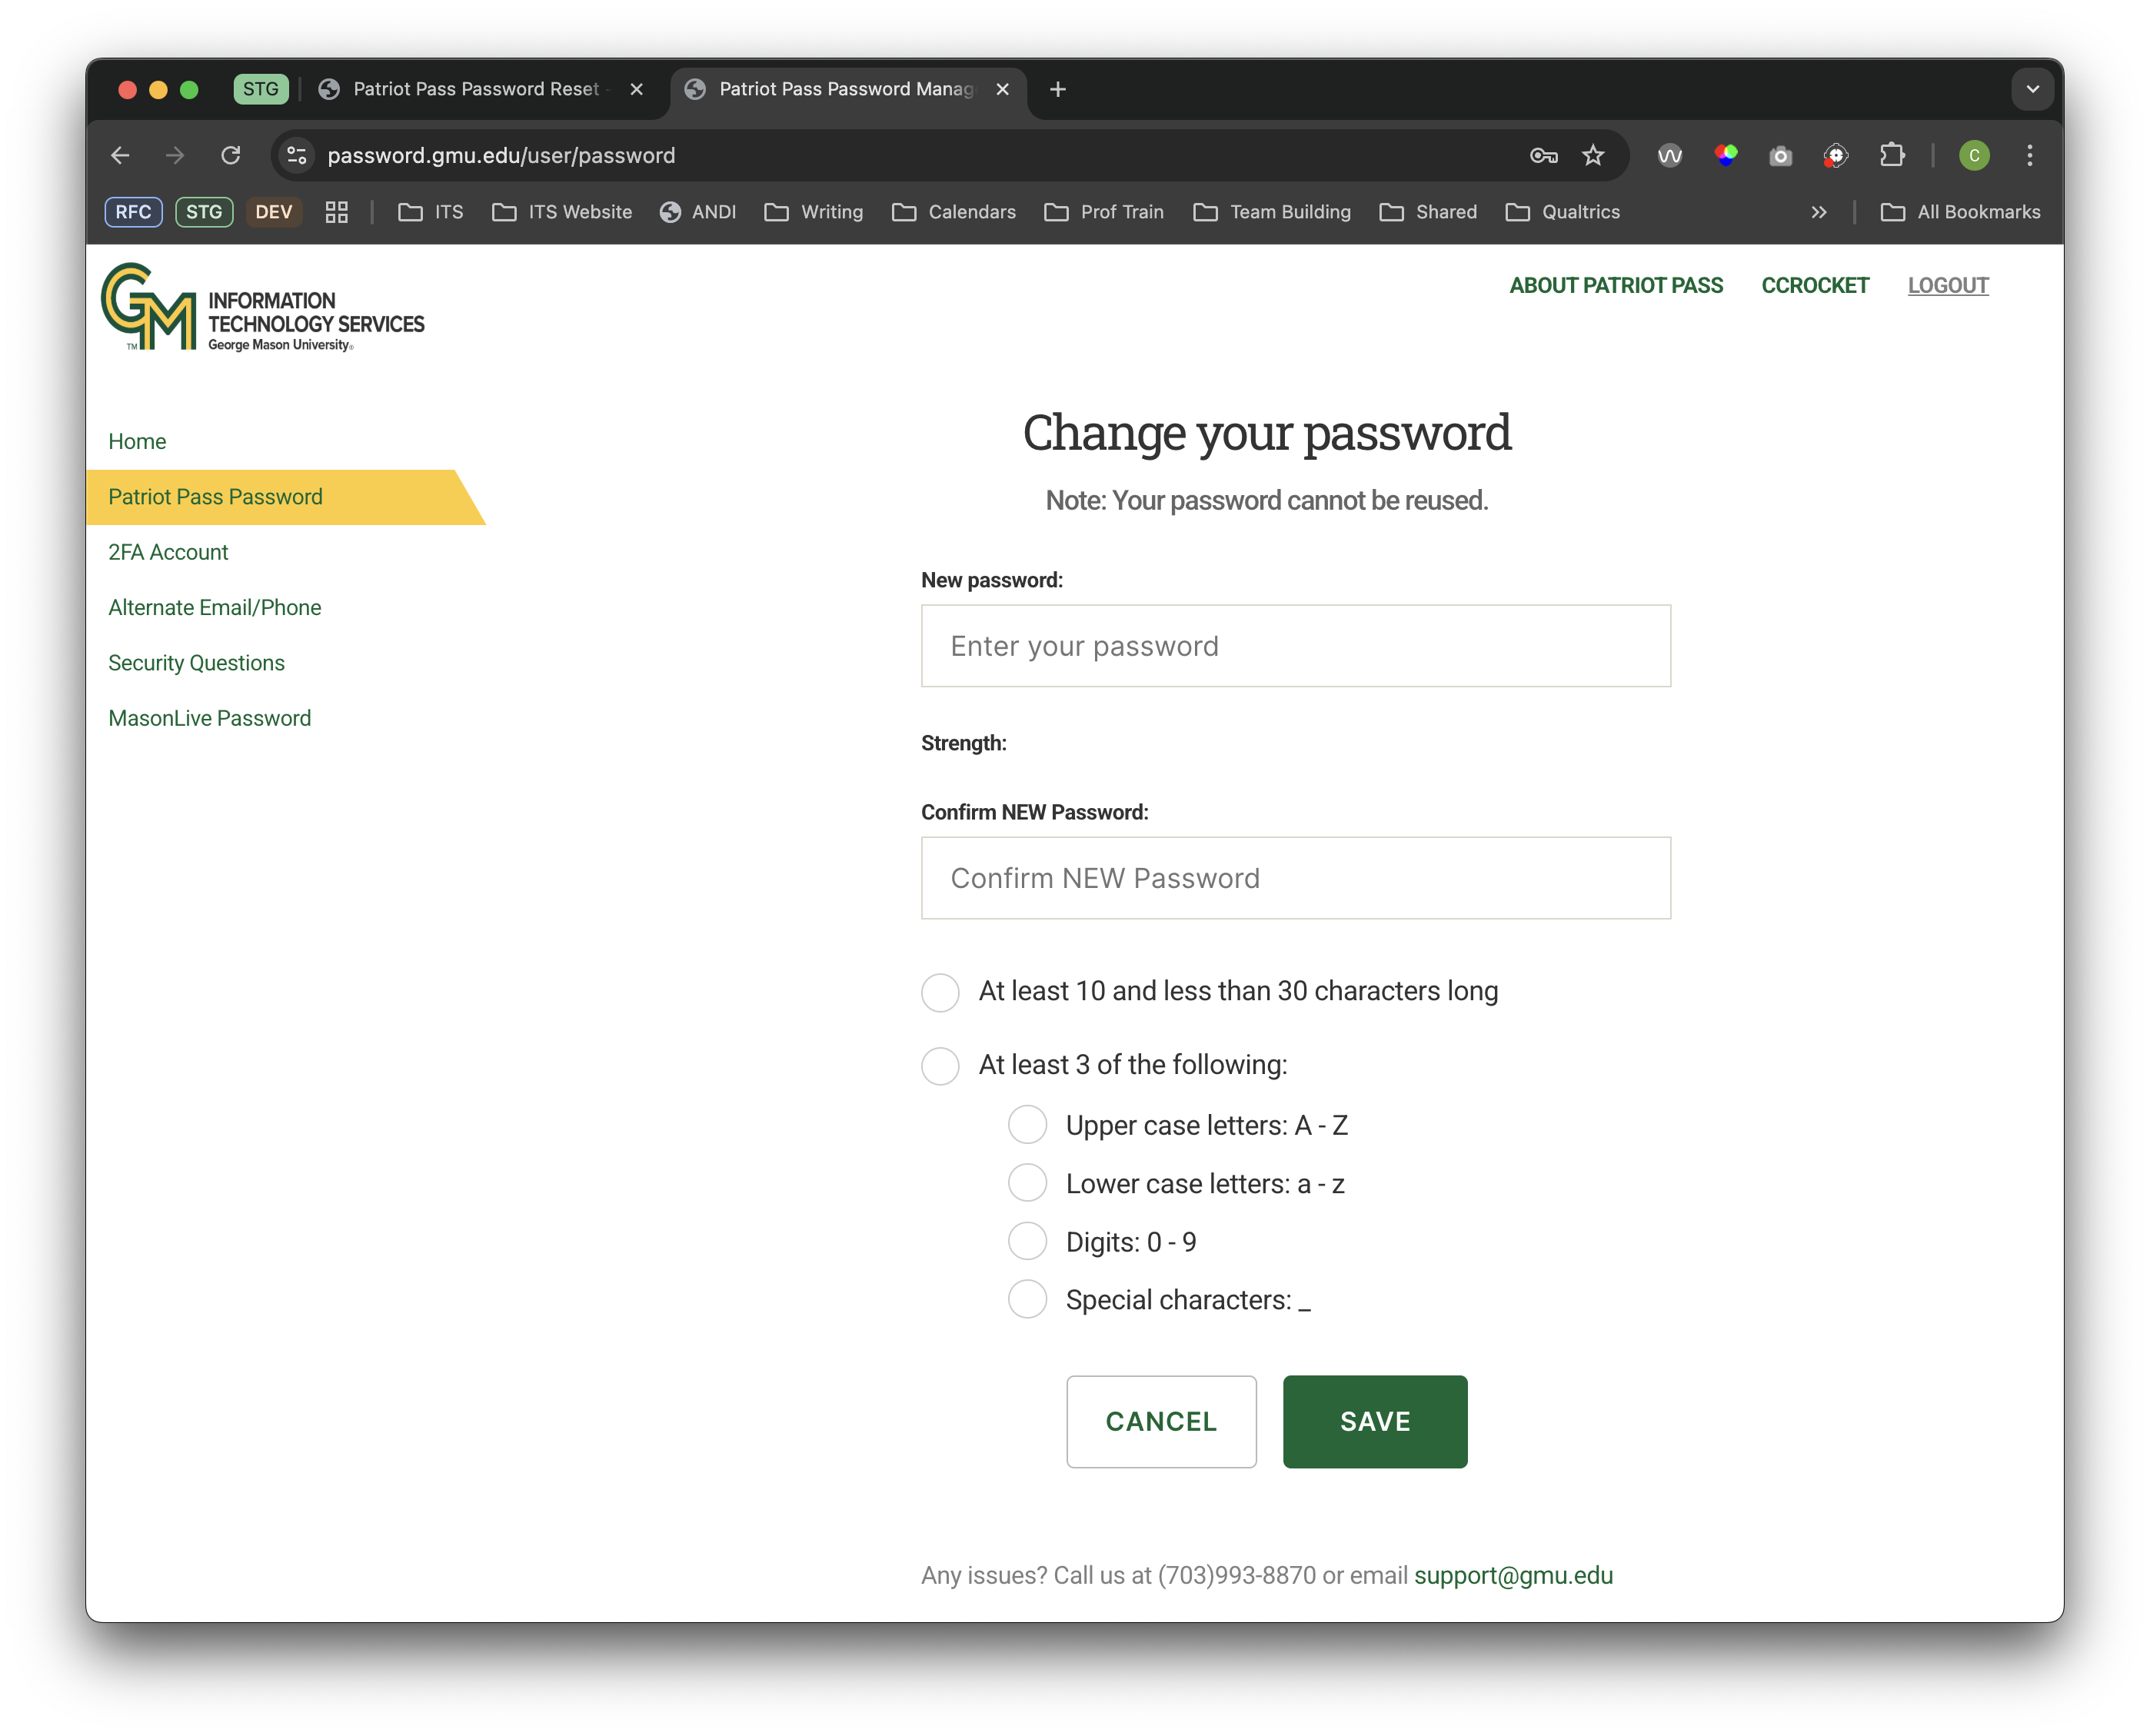Switch to the Patriot Pass Password Reset tab
The width and height of the screenshot is (2150, 1736).
[x=476, y=89]
